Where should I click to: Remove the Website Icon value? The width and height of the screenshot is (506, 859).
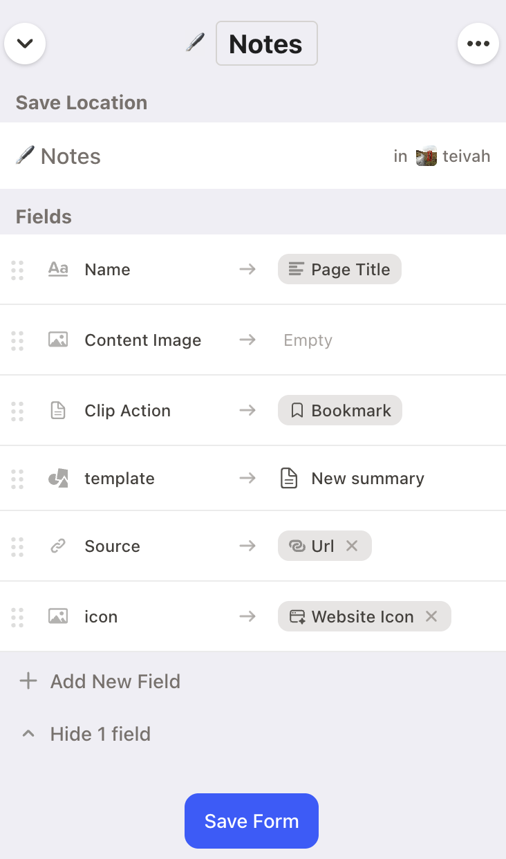click(x=431, y=616)
